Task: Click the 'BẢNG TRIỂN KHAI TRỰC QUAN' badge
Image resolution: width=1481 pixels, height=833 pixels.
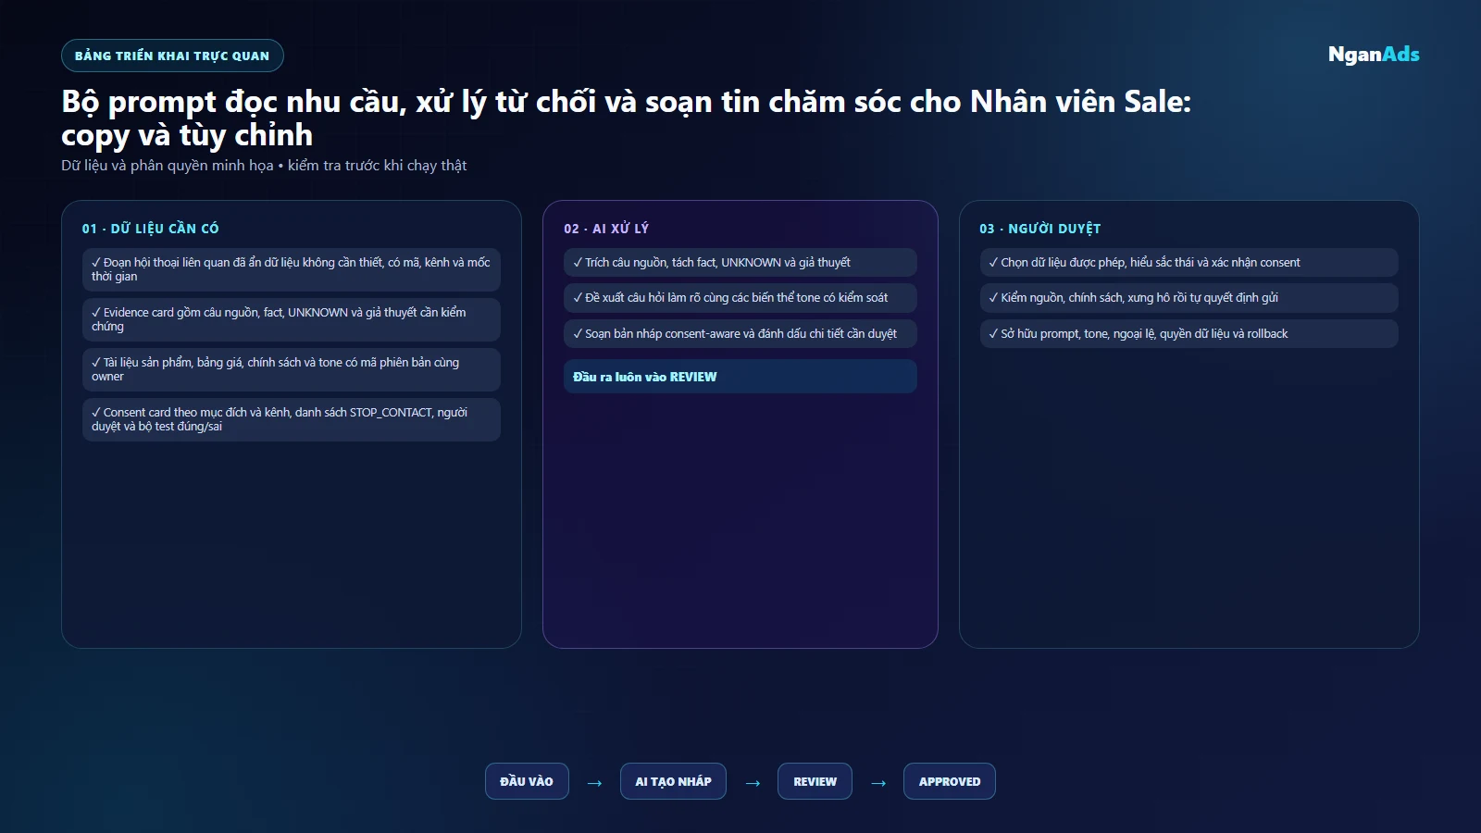Action: (x=172, y=56)
